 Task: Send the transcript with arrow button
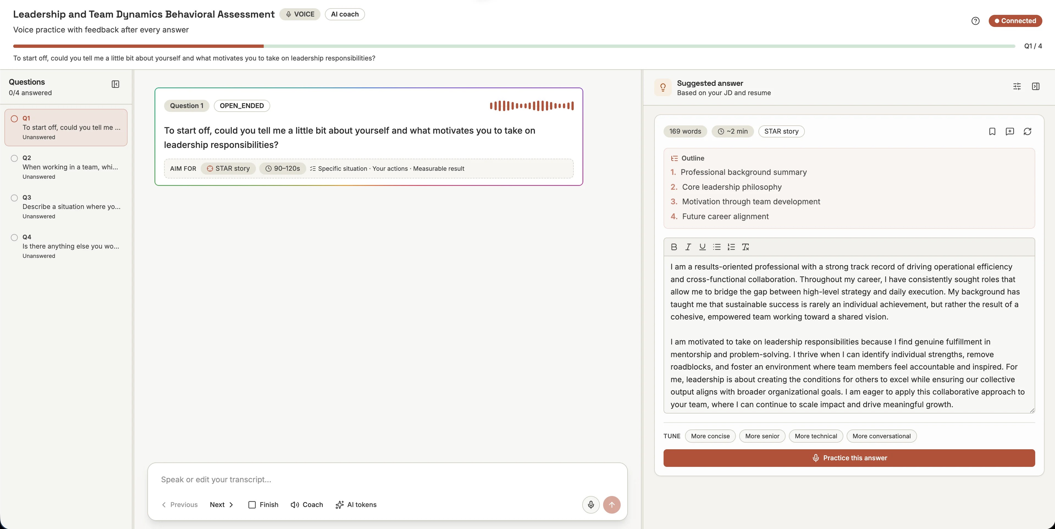[x=612, y=505]
